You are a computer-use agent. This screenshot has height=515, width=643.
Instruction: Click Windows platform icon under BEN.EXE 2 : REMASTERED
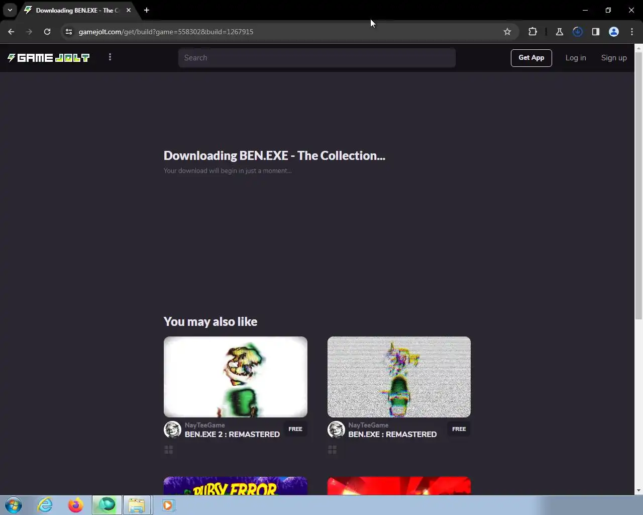tap(169, 450)
